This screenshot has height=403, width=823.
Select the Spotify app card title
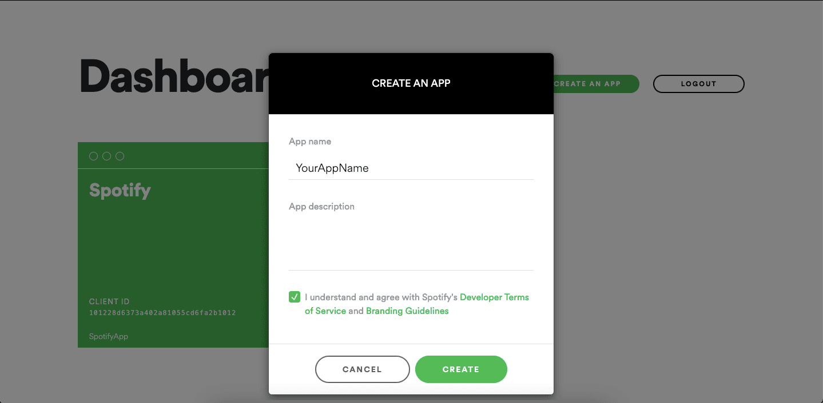pos(120,190)
